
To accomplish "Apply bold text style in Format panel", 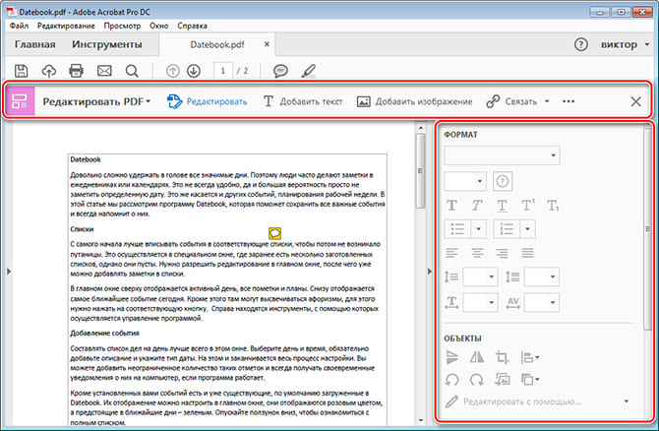I will 451,206.
